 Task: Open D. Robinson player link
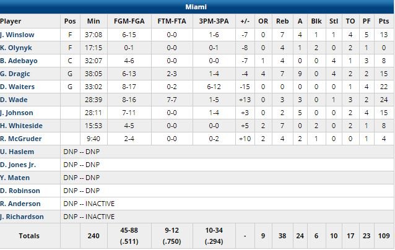click(x=20, y=191)
